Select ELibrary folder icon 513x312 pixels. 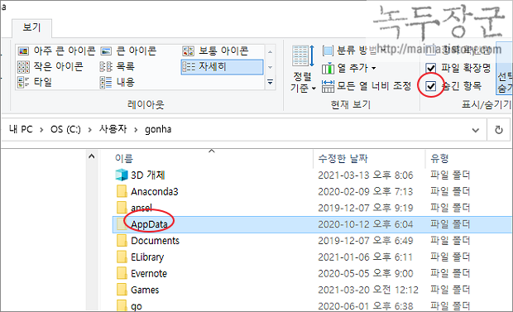(x=122, y=257)
